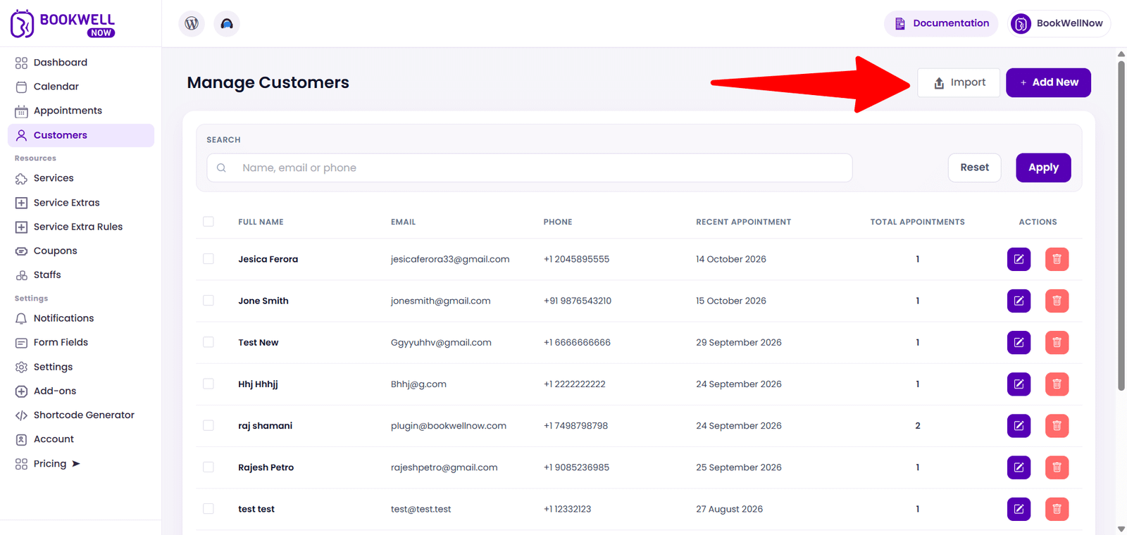Viewport: 1127px width, 535px height.
Task: Check the Test New row checkbox
Action: [208, 341]
